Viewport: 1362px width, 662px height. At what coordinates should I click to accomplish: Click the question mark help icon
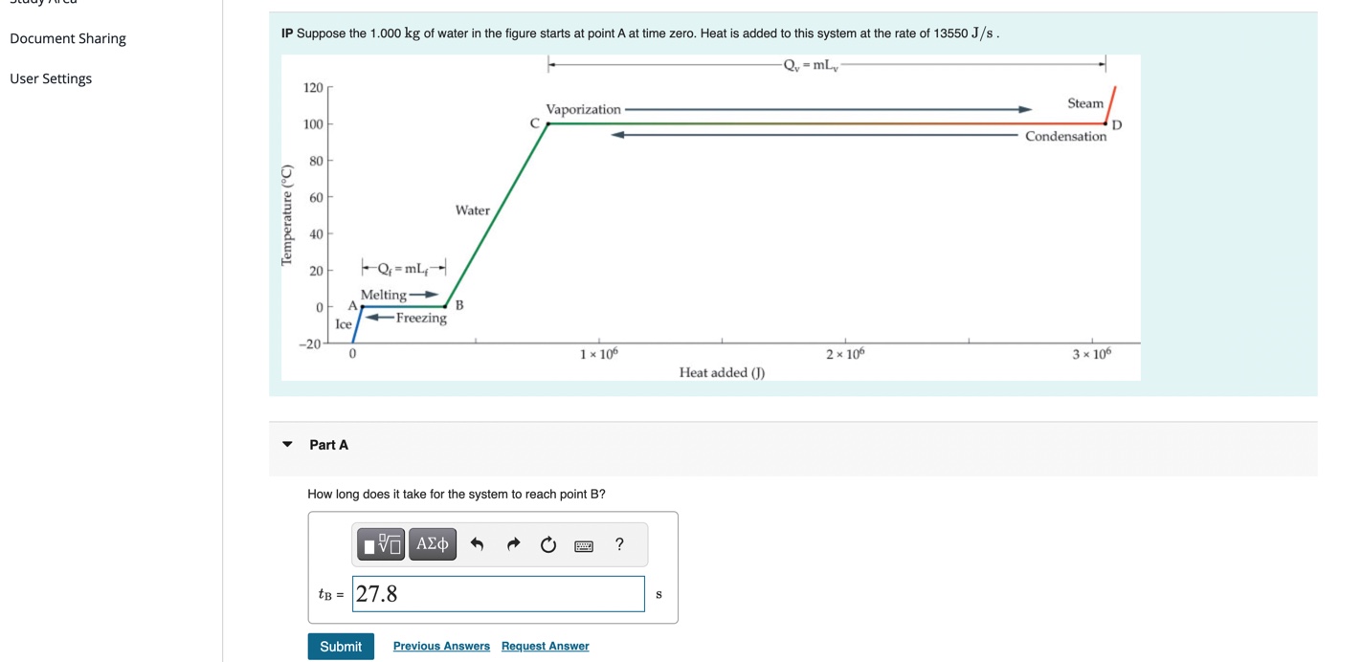[x=618, y=543]
